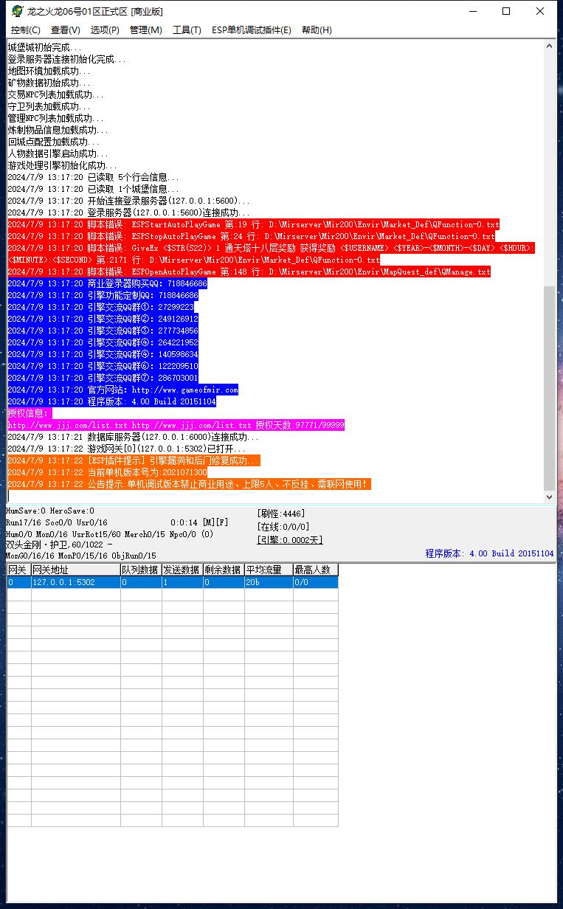Click 程序版本: 4.00 Build 20151104 status label
Screen dimensions: 563x909
pyautogui.click(x=489, y=553)
